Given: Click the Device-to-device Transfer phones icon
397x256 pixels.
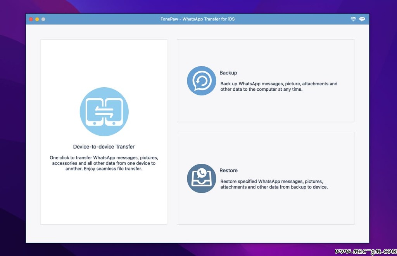Looking at the screenshot, I should [x=104, y=112].
